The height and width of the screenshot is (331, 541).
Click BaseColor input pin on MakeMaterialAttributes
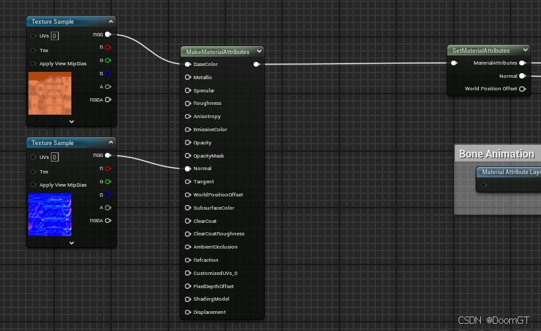[188, 65]
